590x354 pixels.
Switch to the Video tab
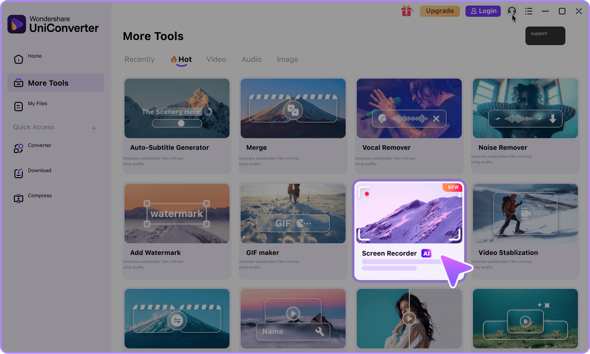tap(216, 59)
